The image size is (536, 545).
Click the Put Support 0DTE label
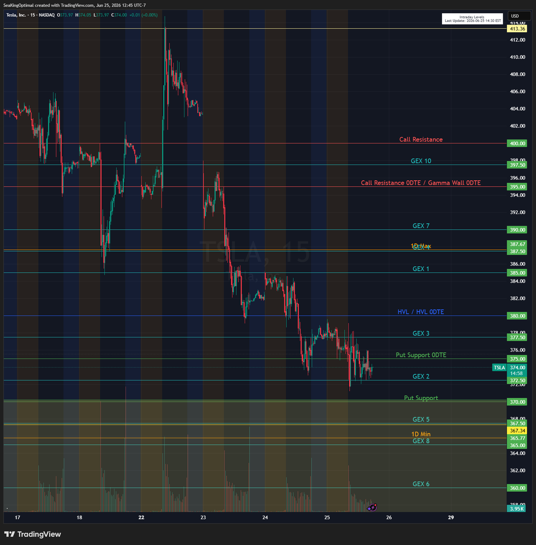click(421, 355)
